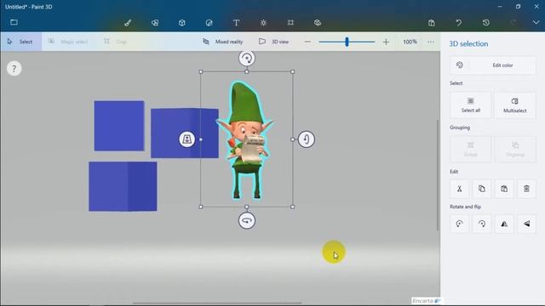545x306 pixels.
Task: Open the Stickers tool
Action: [x=209, y=23]
